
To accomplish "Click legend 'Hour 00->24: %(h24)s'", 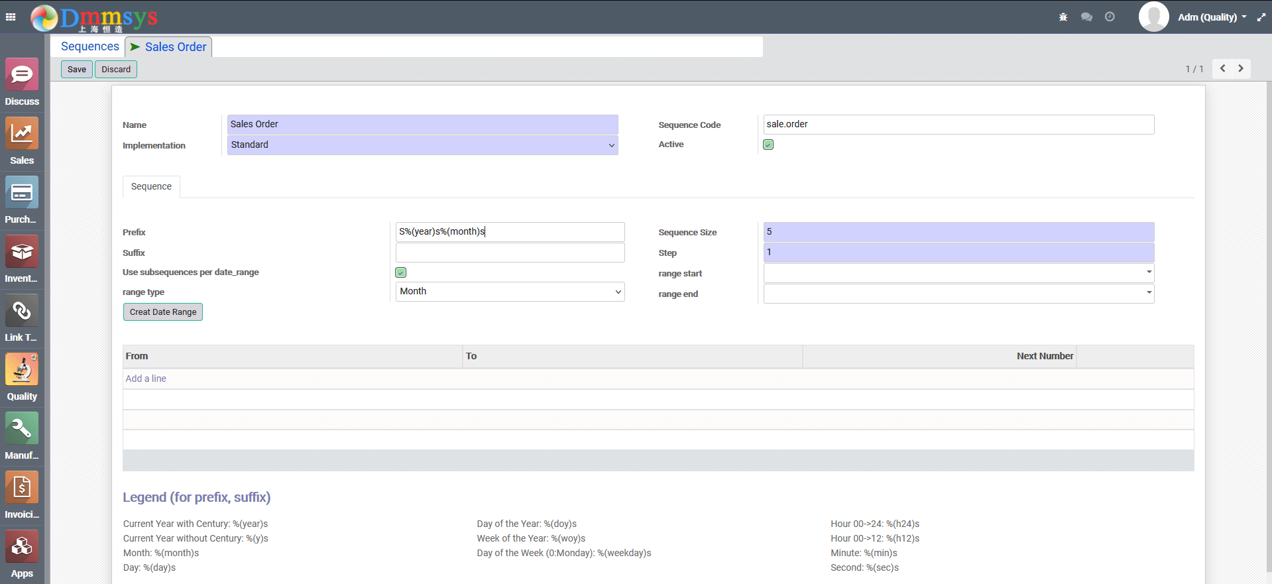I will (875, 524).
